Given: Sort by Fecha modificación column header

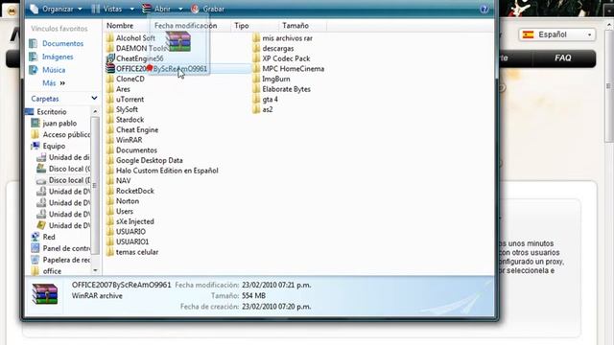Looking at the screenshot, I should (x=185, y=26).
